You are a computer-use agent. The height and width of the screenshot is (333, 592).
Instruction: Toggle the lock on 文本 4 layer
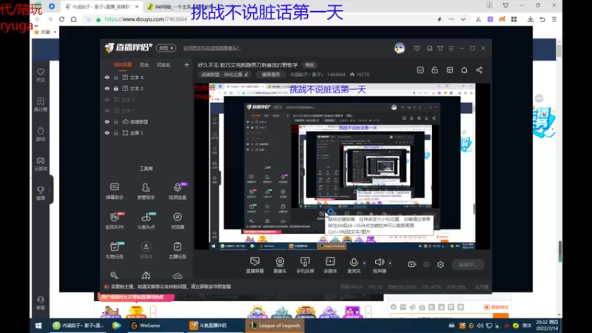coord(116,78)
